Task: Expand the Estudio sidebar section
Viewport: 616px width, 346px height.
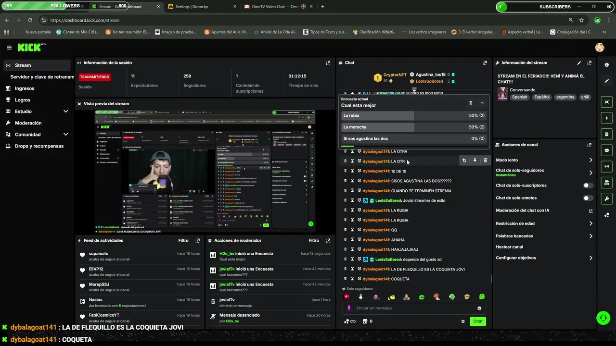Action: 38,111
